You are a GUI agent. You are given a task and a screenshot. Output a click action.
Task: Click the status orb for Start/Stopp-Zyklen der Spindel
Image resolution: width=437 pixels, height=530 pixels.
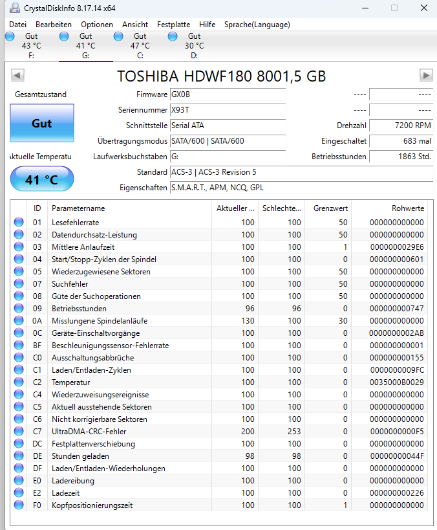pyautogui.click(x=19, y=259)
